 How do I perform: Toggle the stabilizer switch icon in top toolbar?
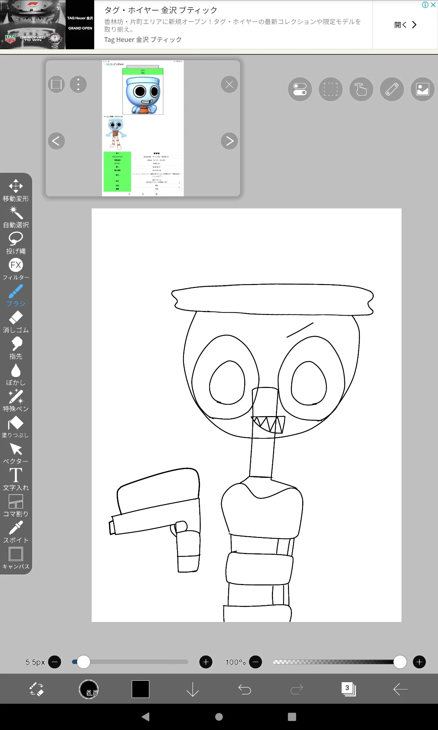click(x=300, y=89)
